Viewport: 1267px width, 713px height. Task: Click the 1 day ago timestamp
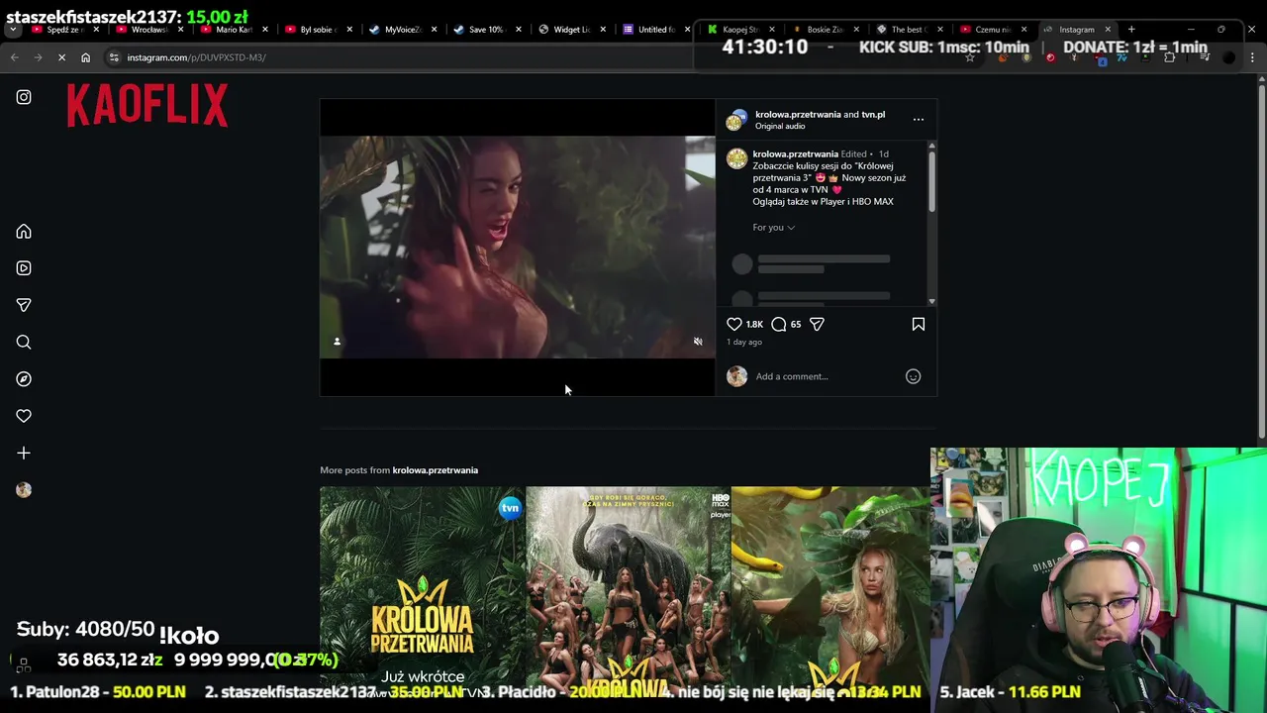[744, 342]
